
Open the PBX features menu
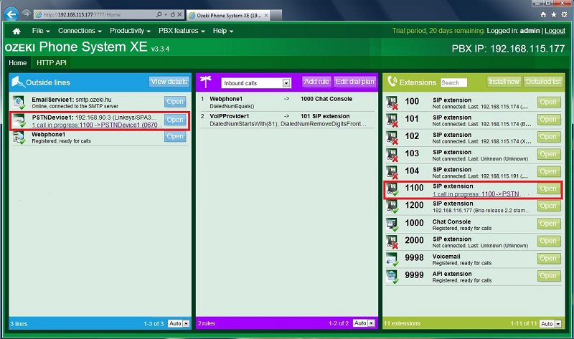tap(182, 31)
